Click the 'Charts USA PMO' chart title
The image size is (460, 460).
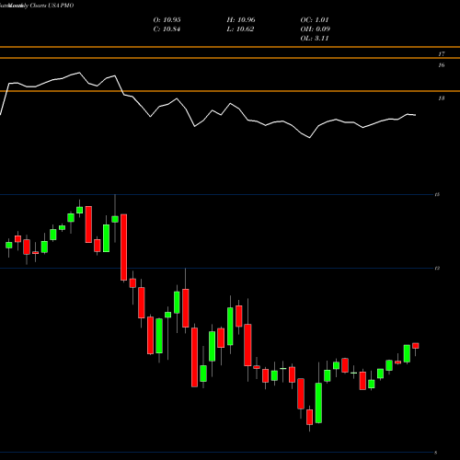(52, 6)
